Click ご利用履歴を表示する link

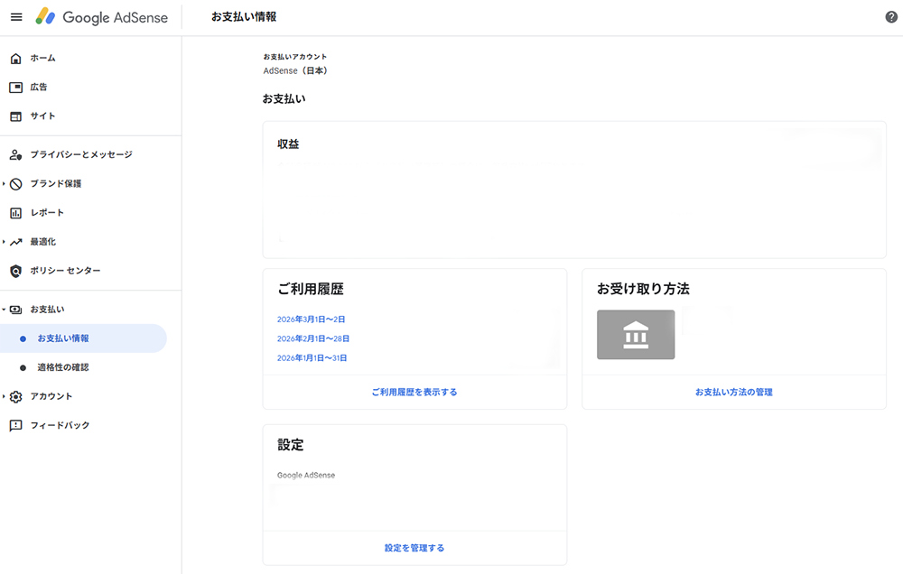pos(414,393)
